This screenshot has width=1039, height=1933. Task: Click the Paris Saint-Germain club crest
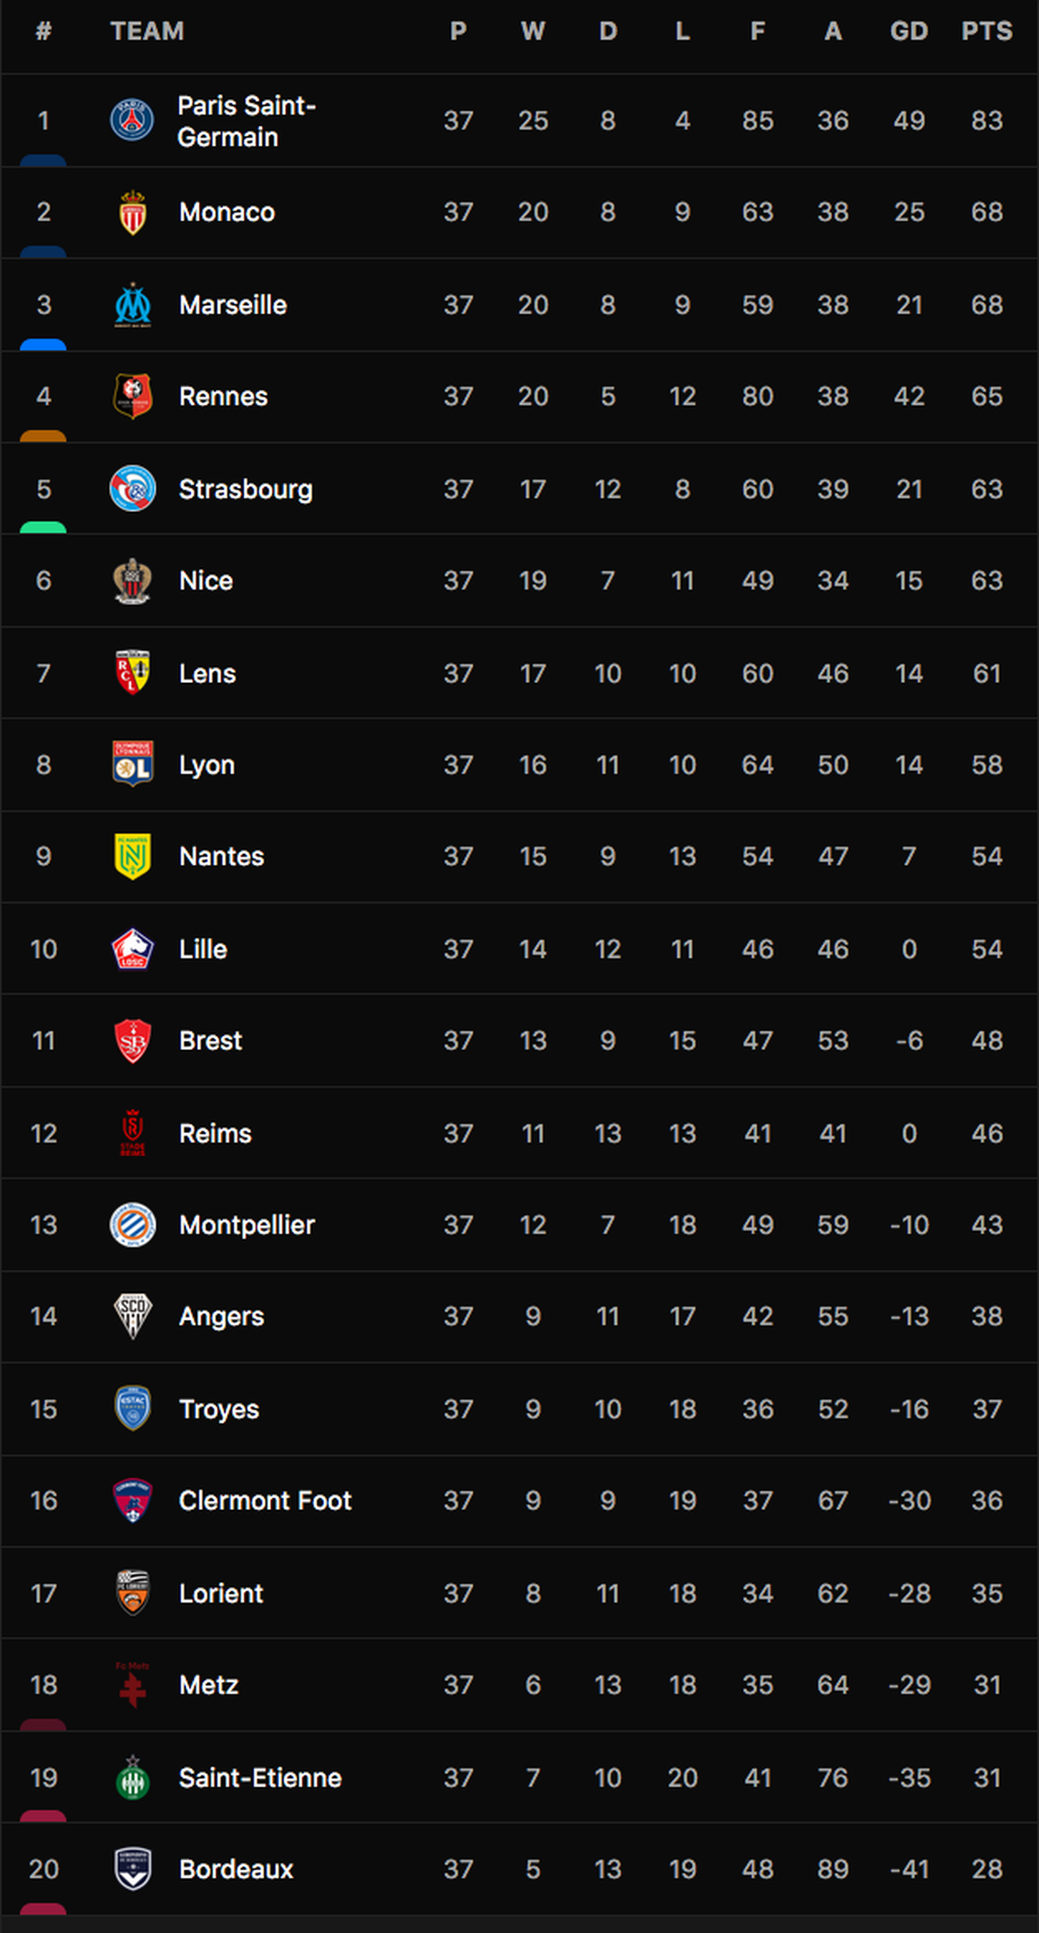tap(132, 120)
